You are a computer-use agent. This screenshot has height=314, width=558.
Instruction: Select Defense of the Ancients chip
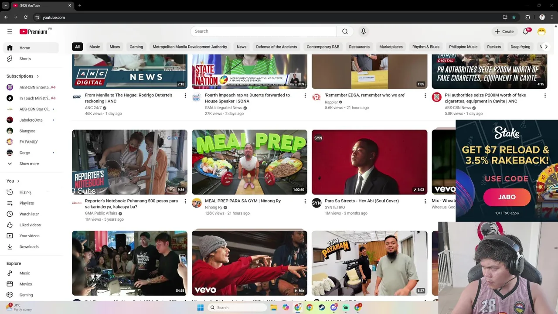coord(276,47)
